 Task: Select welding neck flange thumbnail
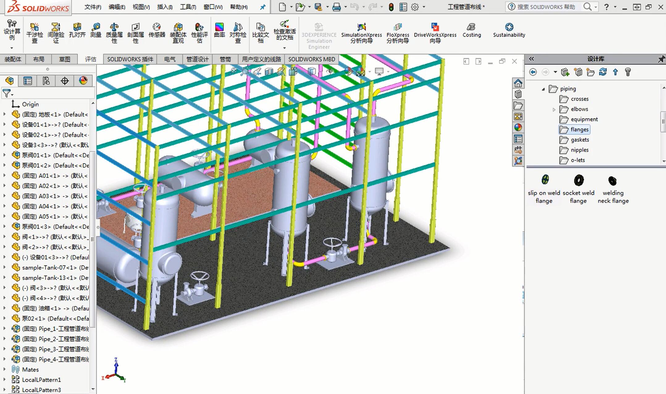613,189
